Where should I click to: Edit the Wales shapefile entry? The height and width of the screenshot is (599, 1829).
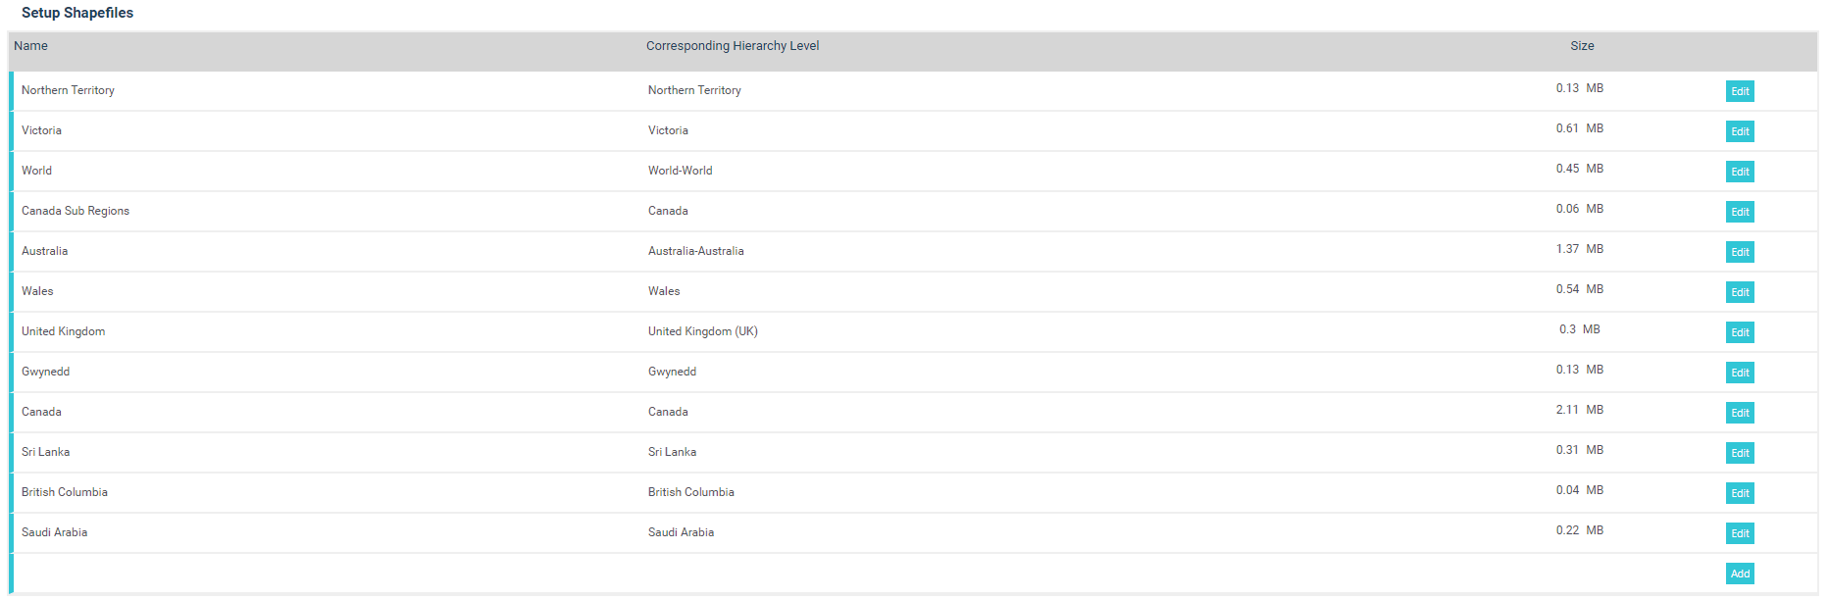[1740, 292]
